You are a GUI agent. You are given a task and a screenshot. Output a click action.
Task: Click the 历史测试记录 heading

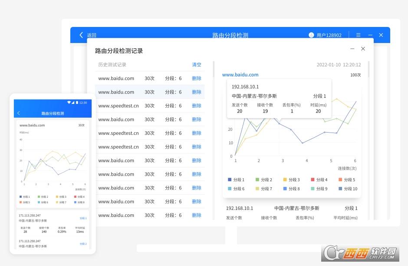pos(112,65)
